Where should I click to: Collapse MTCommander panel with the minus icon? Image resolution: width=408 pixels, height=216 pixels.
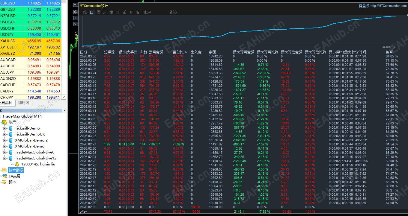[75, 5]
